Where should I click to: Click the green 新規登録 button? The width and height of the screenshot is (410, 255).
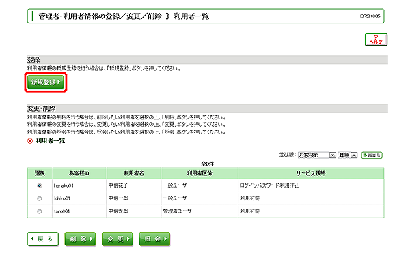(46, 82)
